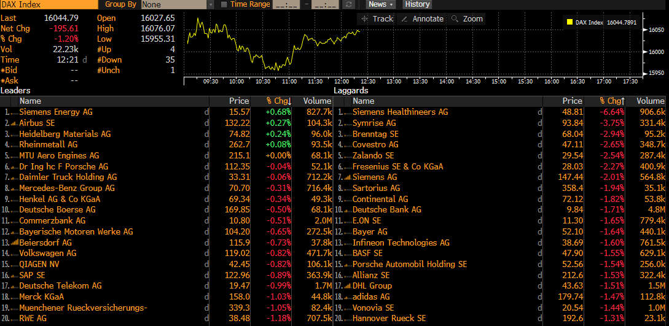The width and height of the screenshot is (669, 326).
Task: Select Muenchener Rueckversicherungs row
Action: pos(166,308)
